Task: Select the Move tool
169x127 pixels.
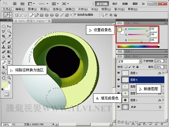Action: pyautogui.click(x=9, y=26)
